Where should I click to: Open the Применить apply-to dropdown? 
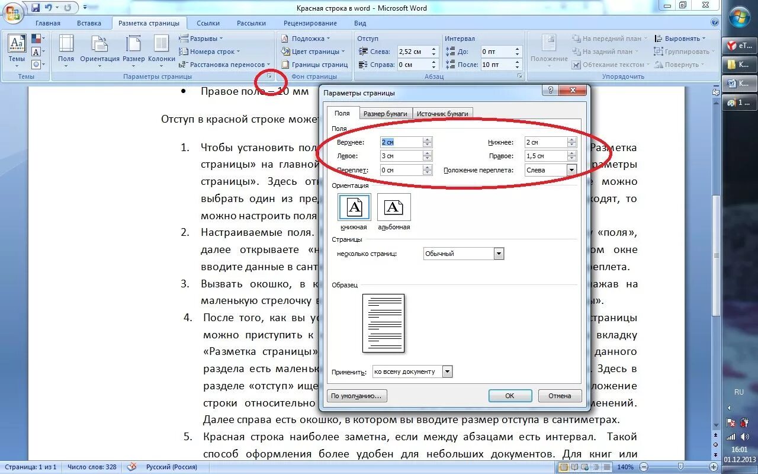(448, 371)
